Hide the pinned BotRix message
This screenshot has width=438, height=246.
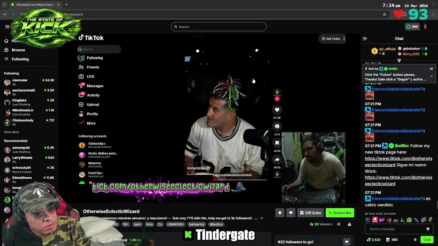coord(431,69)
